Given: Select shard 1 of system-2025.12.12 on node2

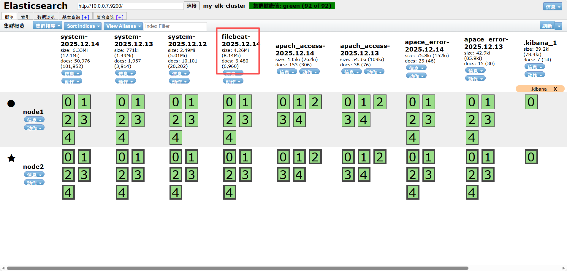Looking at the screenshot, I should tap(192, 157).
